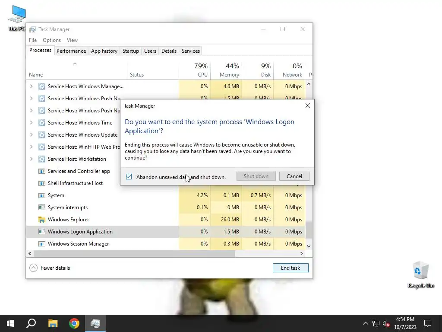The height and width of the screenshot is (332, 442).
Task: Expand Service Host: Windows Time
Action: coord(31,123)
